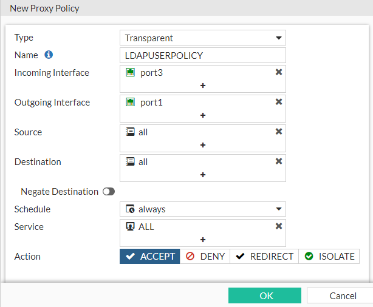The image size is (373, 307).
Task: Open the Type dropdown showing Transparent
Action: tap(203, 38)
